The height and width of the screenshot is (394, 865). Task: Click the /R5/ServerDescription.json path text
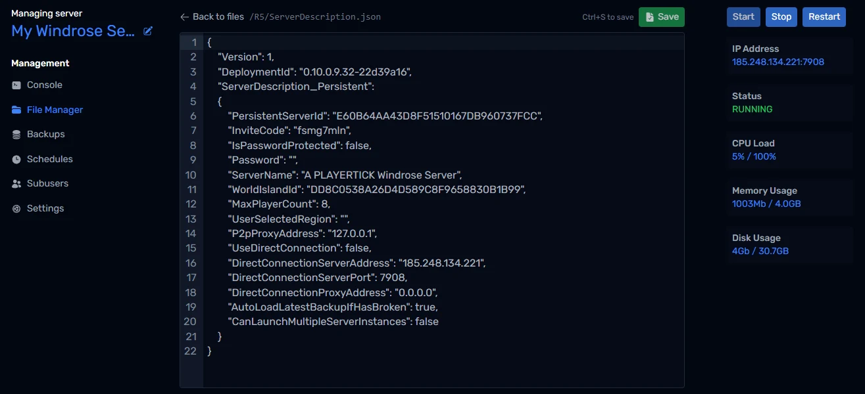tap(314, 17)
